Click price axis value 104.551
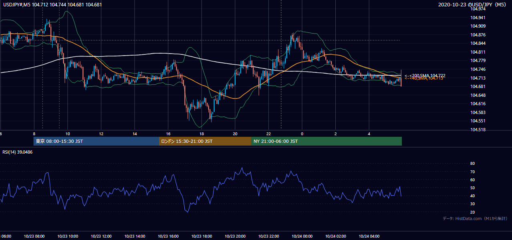Image resolution: width=512 pixels, height=240 pixels. pos(477,121)
